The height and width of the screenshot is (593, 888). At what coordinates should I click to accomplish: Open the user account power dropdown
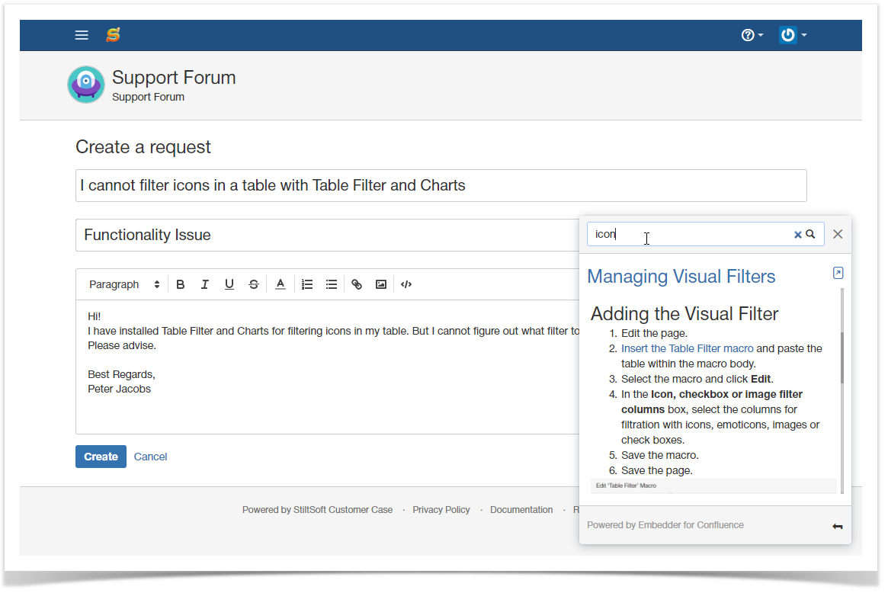793,35
